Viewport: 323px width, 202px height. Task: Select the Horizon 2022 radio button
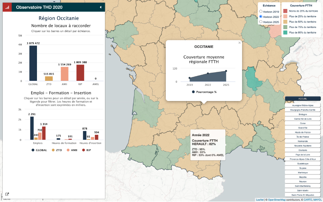coord(261,17)
